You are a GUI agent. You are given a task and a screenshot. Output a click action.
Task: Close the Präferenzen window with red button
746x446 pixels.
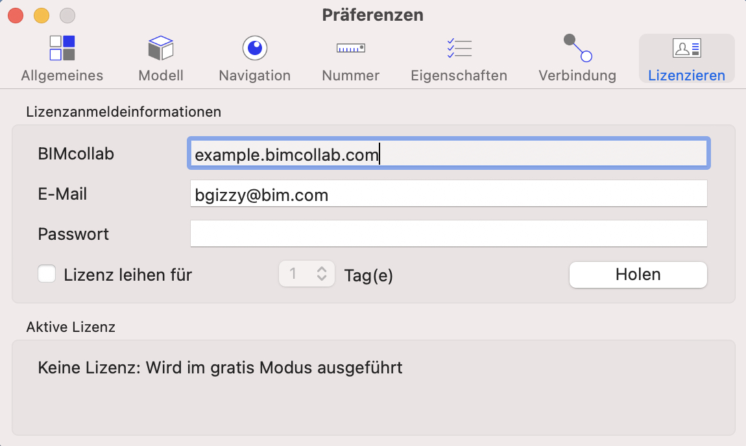pos(16,16)
